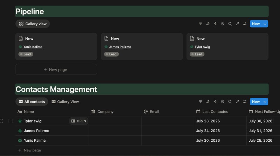Add New page card in Pipeline gallery

click(56, 70)
